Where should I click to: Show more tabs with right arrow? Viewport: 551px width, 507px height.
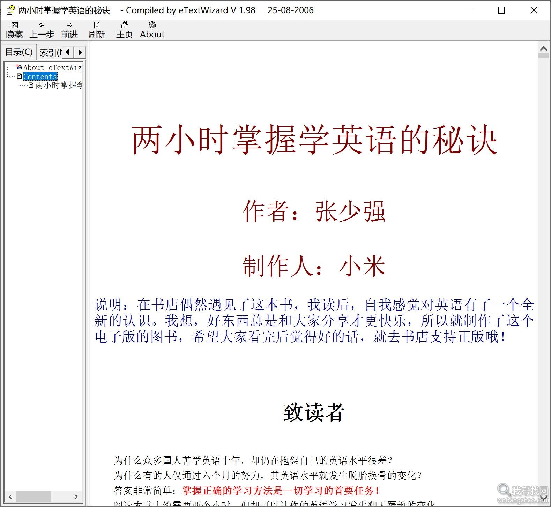pos(80,52)
